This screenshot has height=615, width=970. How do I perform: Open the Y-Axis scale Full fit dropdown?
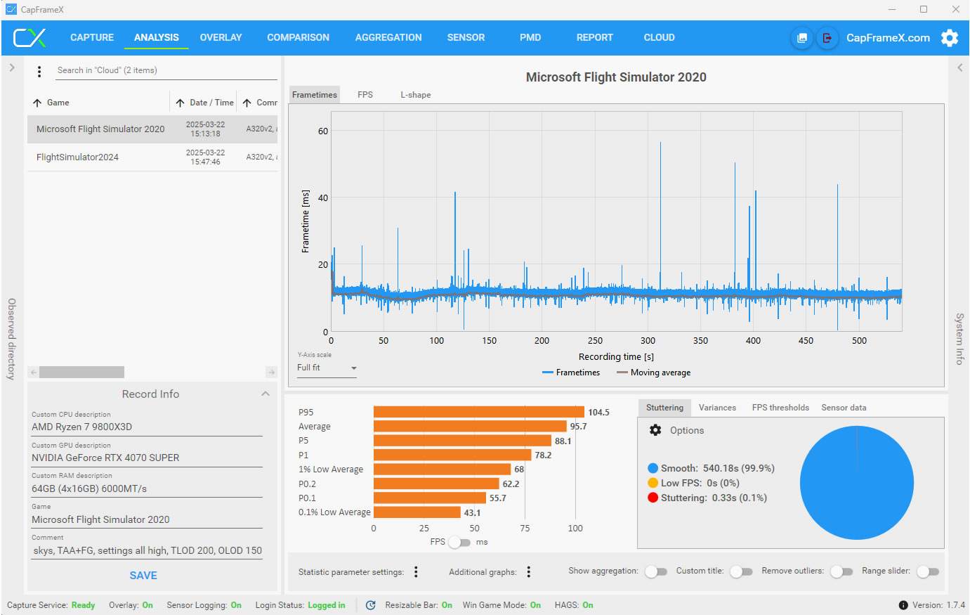point(327,368)
